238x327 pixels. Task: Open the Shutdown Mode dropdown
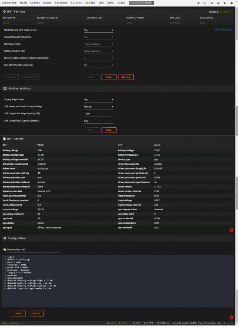coord(99,44)
